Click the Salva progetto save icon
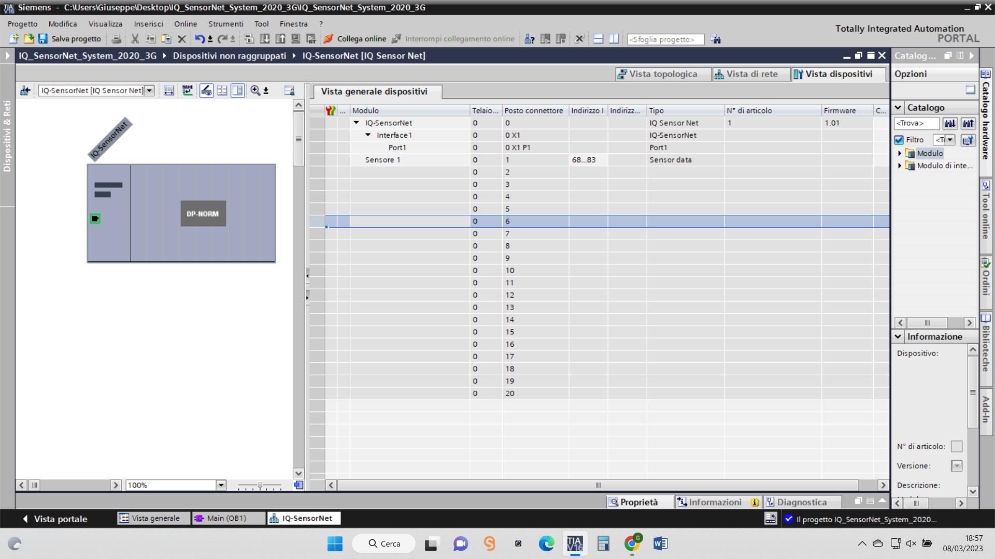 [x=43, y=39]
